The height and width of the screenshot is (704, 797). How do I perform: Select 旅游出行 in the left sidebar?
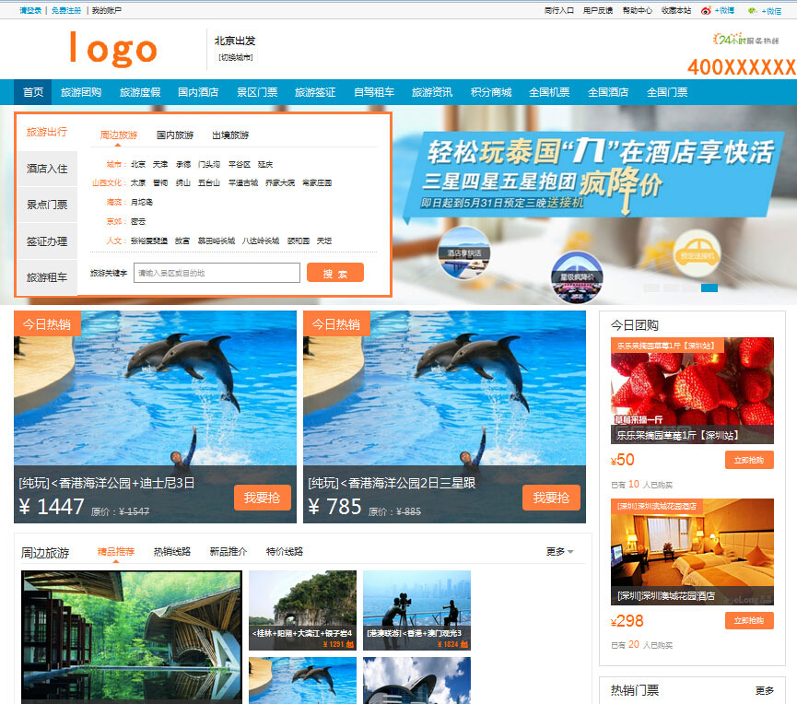(46, 133)
